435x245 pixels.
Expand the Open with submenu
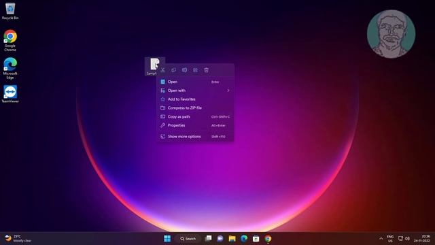tap(195, 91)
